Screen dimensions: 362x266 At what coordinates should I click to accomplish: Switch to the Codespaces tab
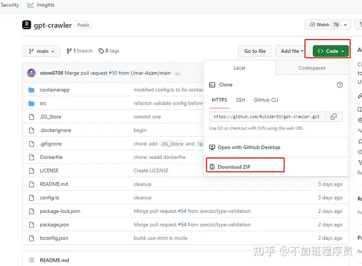point(312,68)
